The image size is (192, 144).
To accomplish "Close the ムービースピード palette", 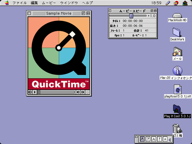I will 110,11.
